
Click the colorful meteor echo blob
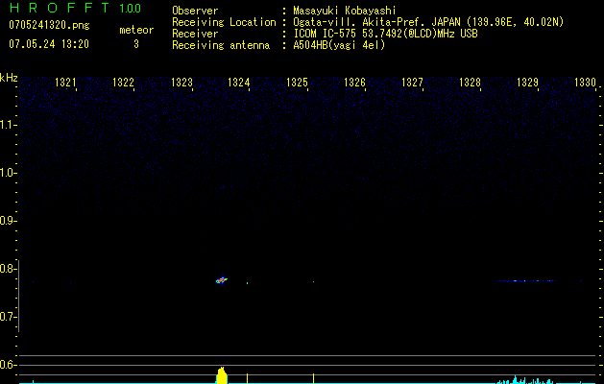point(222,280)
